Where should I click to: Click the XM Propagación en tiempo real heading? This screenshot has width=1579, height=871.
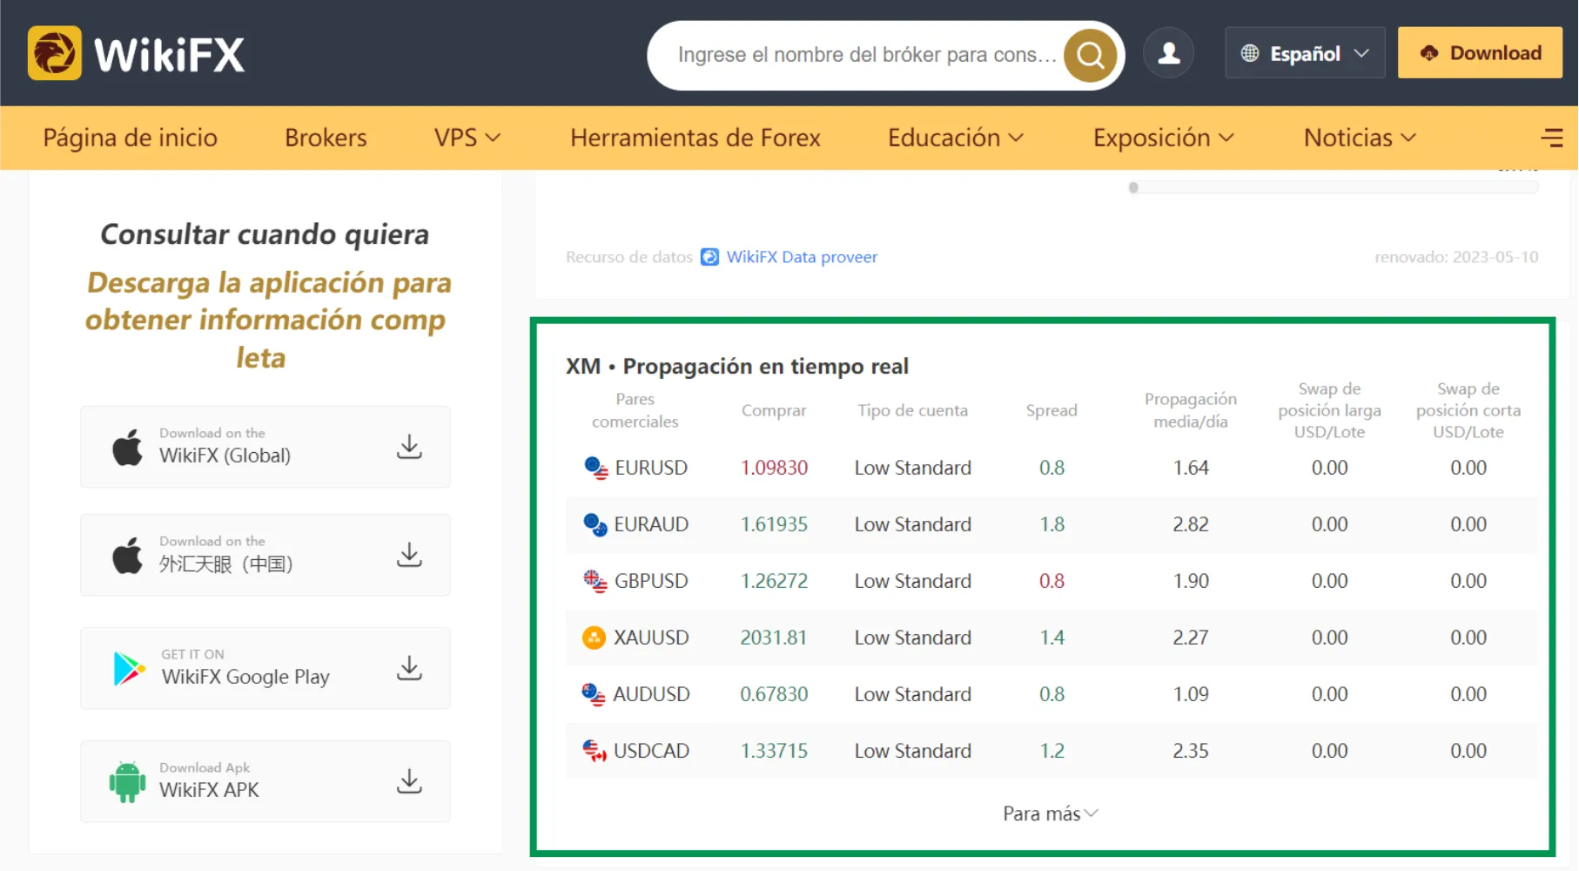point(736,366)
